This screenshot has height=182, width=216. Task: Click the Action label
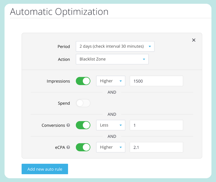click(x=64, y=59)
